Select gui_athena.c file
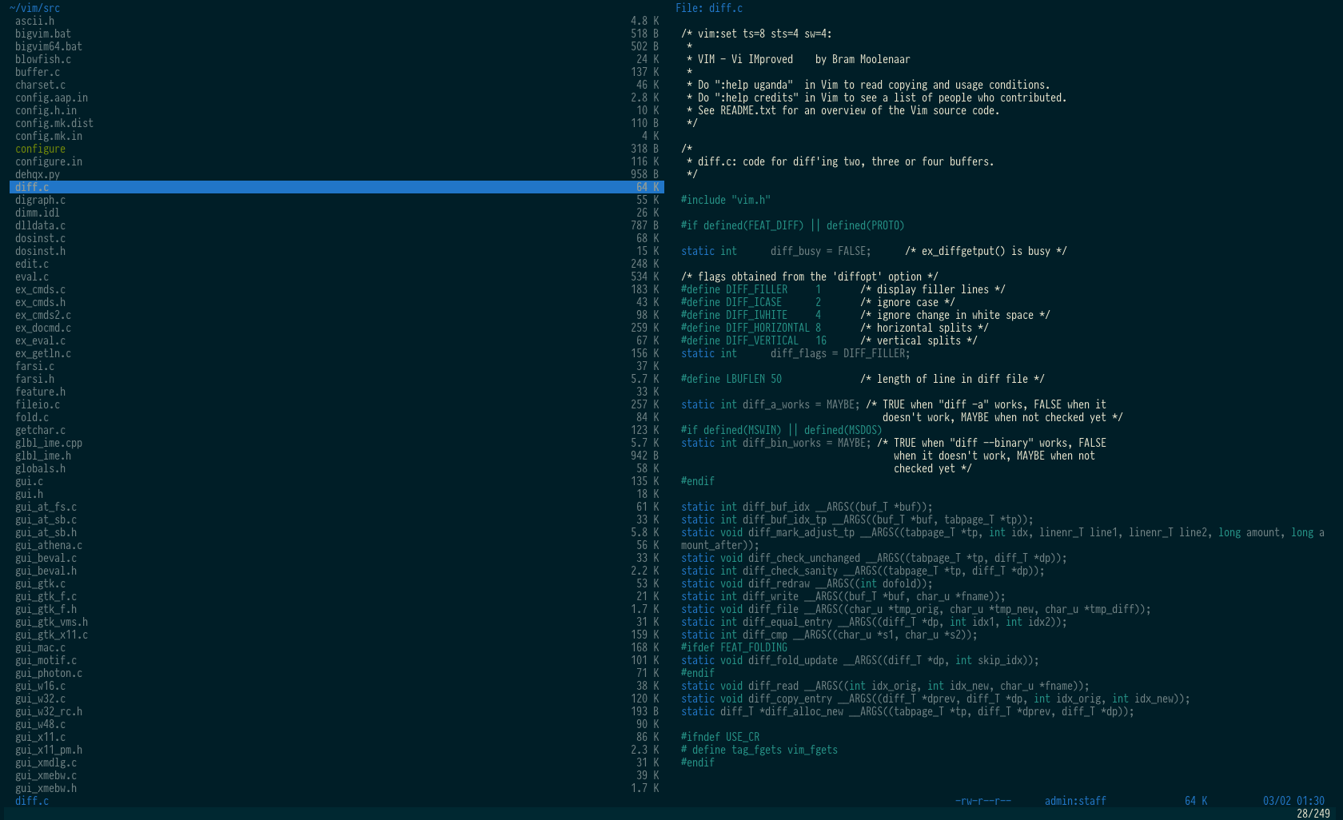 pyautogui.click(x=337, y=545)
